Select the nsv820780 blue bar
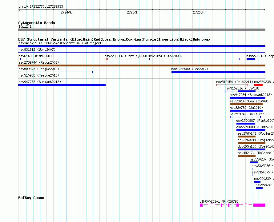274x222 pixels. pos(246,111)
